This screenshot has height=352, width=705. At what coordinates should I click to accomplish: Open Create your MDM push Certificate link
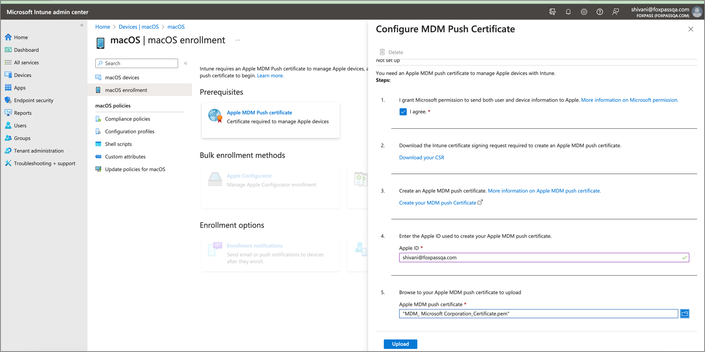438,203
